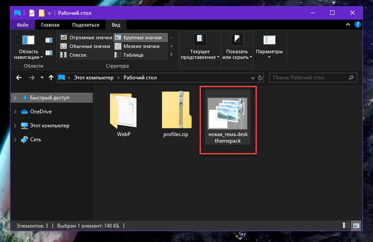Click the address bar folder icon
Image resolution: width=373 pixels, height=242 pixels.
coord(62,78)
